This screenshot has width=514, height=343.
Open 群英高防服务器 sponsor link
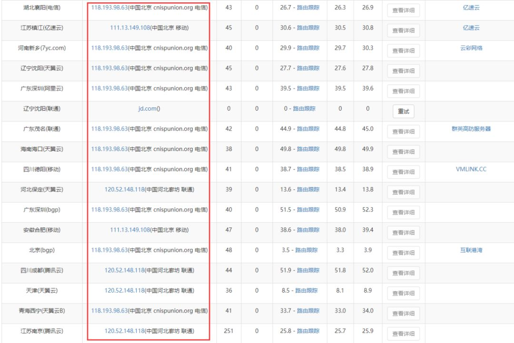471,129
